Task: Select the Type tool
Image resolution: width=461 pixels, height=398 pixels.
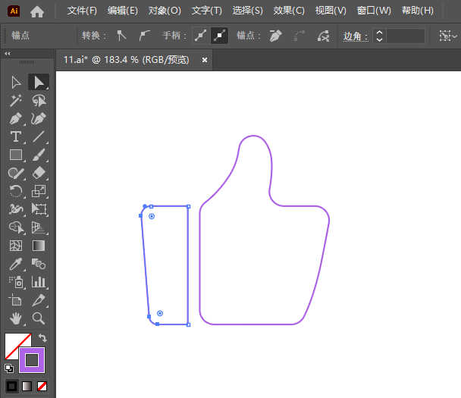Action: 16,136
